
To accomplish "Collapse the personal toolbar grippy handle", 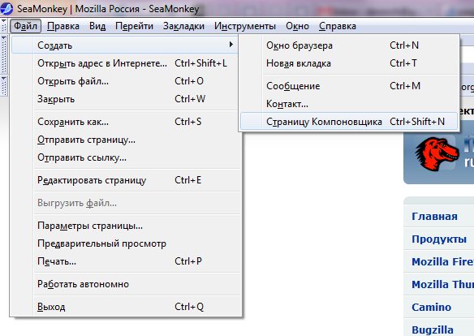I will 3,86.
